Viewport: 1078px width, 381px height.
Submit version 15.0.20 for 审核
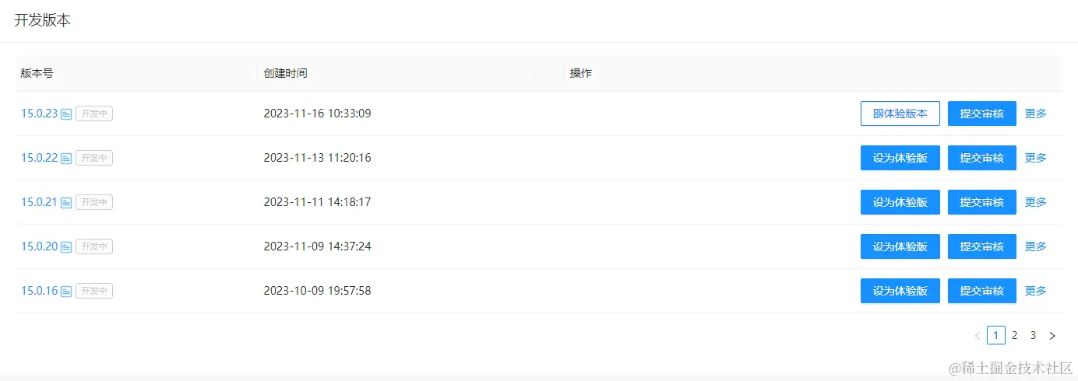tap(982, 246)
